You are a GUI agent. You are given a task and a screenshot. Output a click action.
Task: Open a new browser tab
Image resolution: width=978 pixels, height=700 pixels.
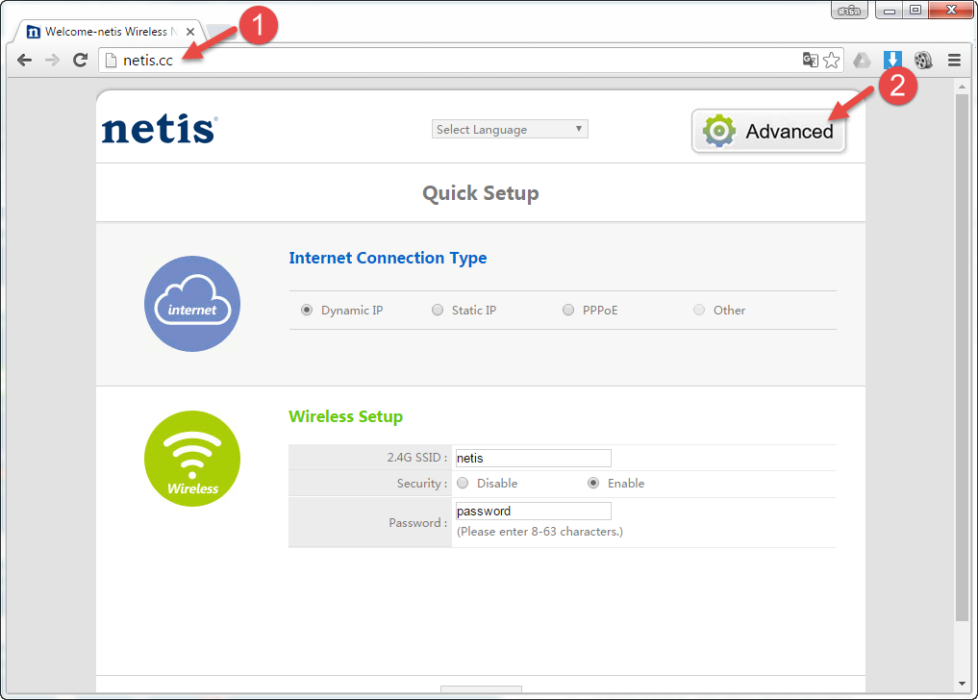point(219,31)
